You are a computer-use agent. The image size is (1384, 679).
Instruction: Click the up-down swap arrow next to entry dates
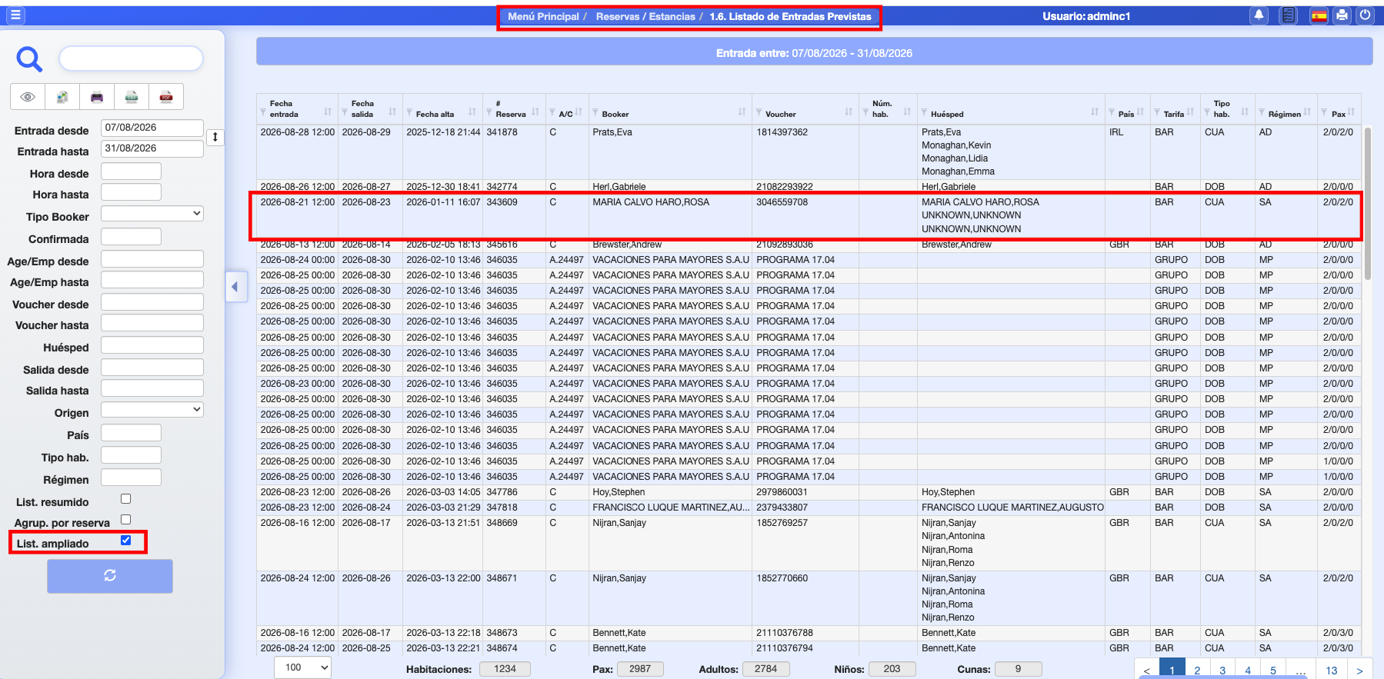[x=215, y=138]
